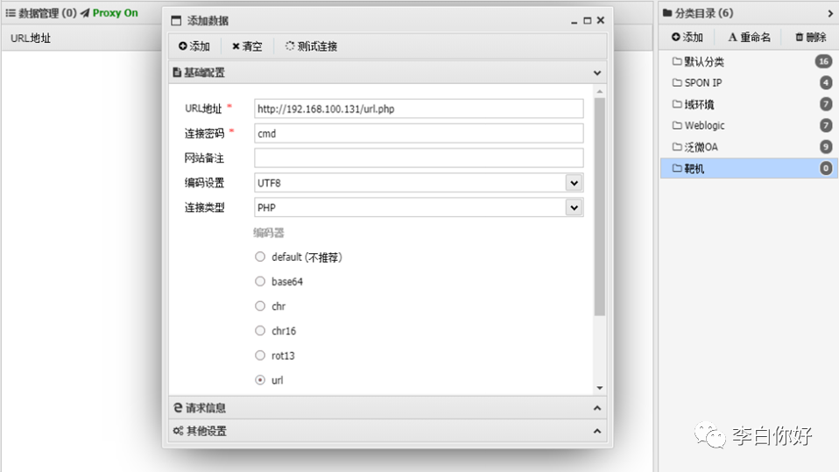Click the 添加 icon in category panel
Viewport: 839px width, 472px height.
click(x=676, y=37)
